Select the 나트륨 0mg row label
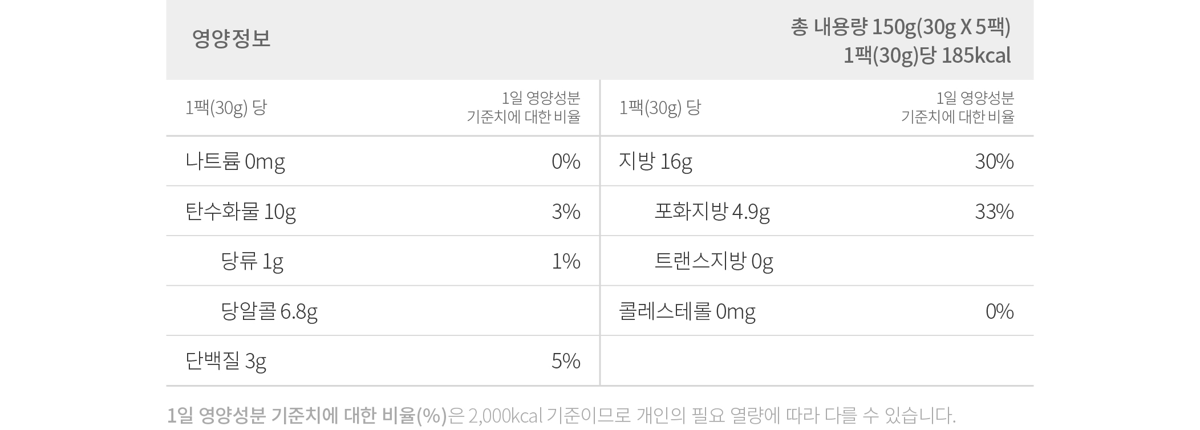The width and height of the screenshot is (1200, 430). 235,162
